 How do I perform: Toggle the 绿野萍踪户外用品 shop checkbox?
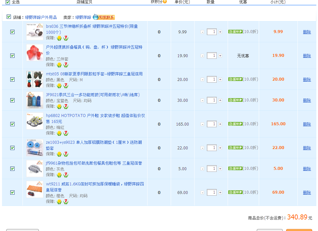tap(9, 17)
